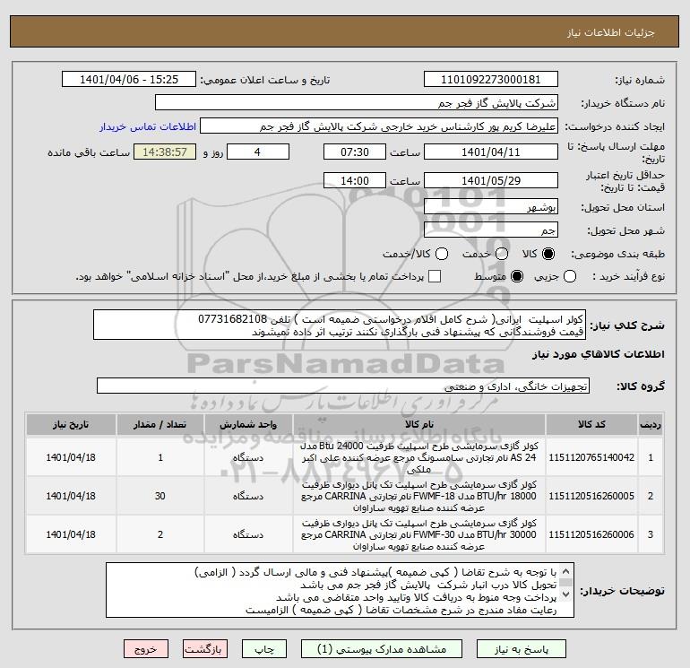The image size is (690, 668).
Task: Select the کالا radio button
Action: pyautogui.click(x=548, y=254)
